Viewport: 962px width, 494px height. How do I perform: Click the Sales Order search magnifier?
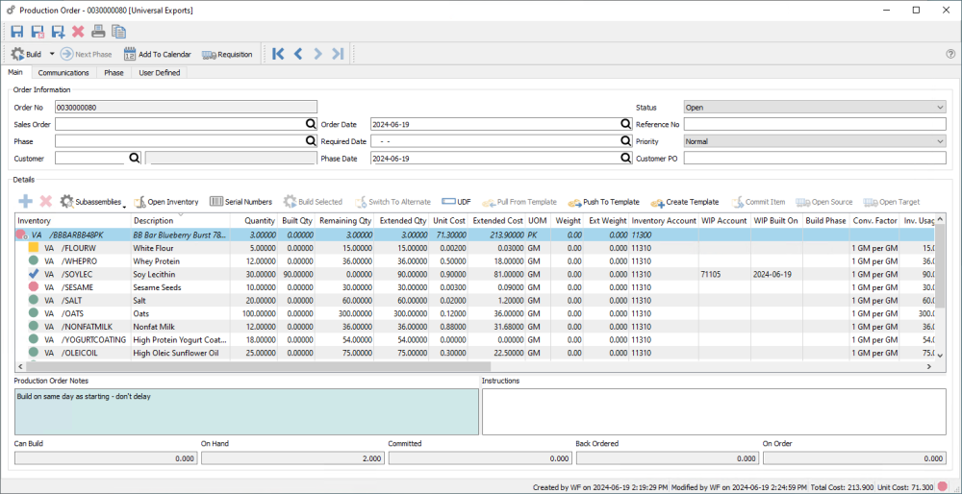click(x=311, y=124)
